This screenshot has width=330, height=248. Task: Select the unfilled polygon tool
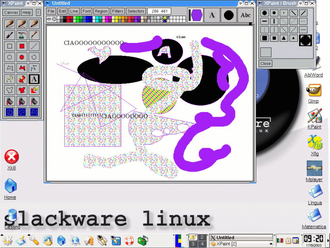click(x=9, y=68)
